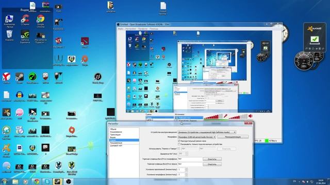Screen dimensions: 330x185
Task: Select 'Кодирование' settings category
Action: 124,132
